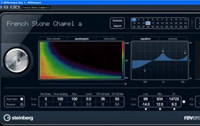Image resolution: width=200 pixels, height=126 pixels.
Task: Click the ER Tail Split value 35
Action: pos(103,99)
